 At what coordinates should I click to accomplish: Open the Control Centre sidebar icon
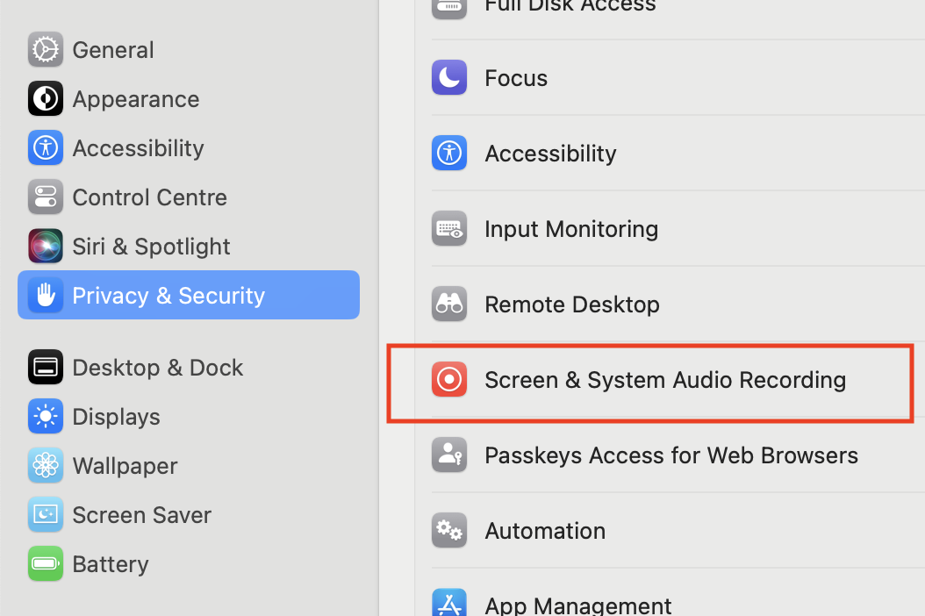click(x=46, y=197)
